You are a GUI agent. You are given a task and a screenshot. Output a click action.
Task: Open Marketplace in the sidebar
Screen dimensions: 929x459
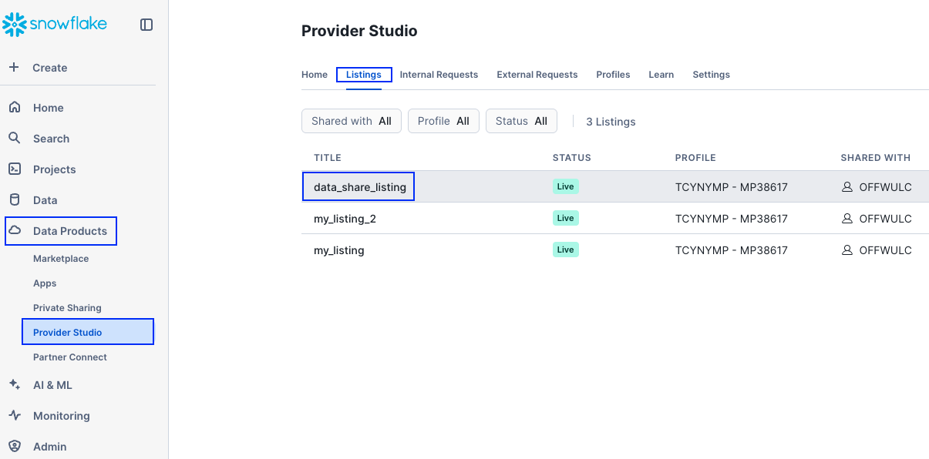pyautogui.click(x=61, y=259)
